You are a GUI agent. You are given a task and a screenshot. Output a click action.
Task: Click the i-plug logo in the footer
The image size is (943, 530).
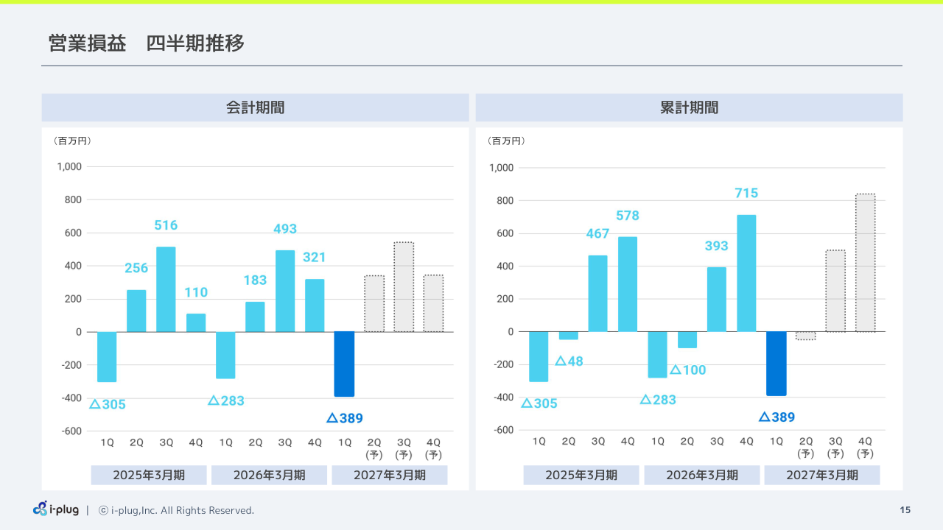tap(56, 509)
